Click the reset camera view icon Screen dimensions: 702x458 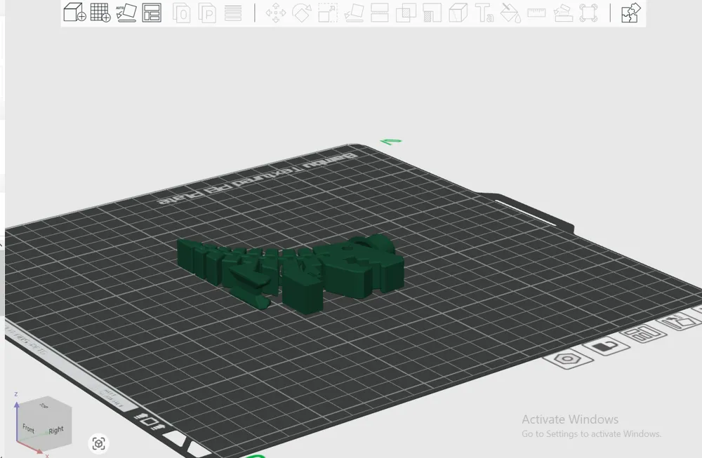click(x=98, y=444)
